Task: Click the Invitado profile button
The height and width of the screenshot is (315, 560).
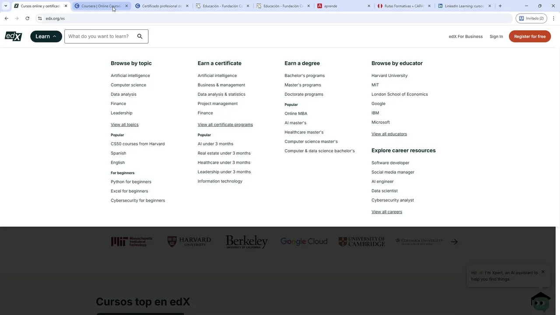Action: pyautogui.click(x=532, y=18)
